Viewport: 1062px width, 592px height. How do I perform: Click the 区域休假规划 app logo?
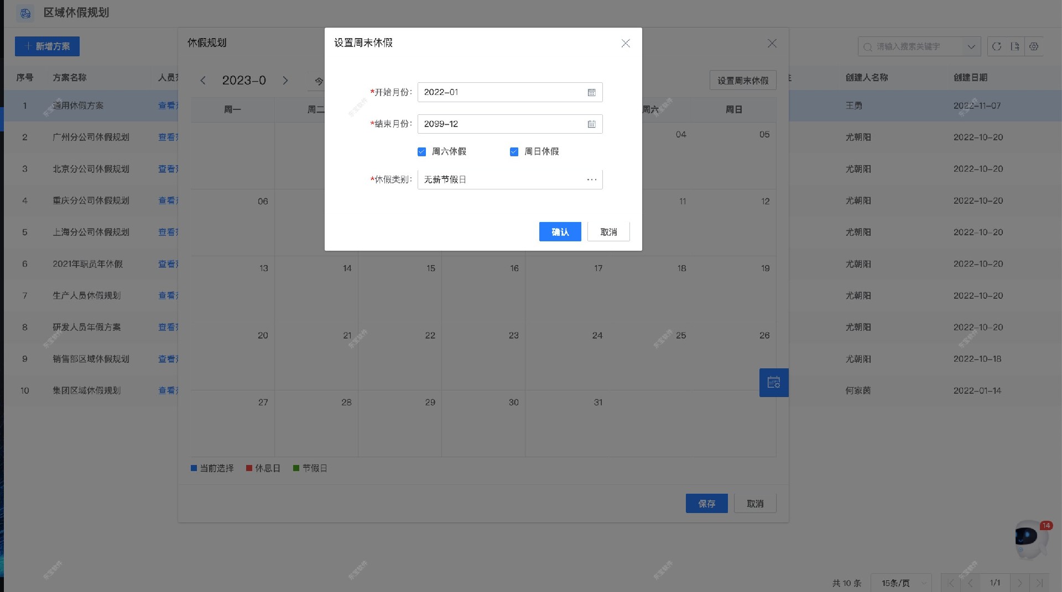click(25, 13)
